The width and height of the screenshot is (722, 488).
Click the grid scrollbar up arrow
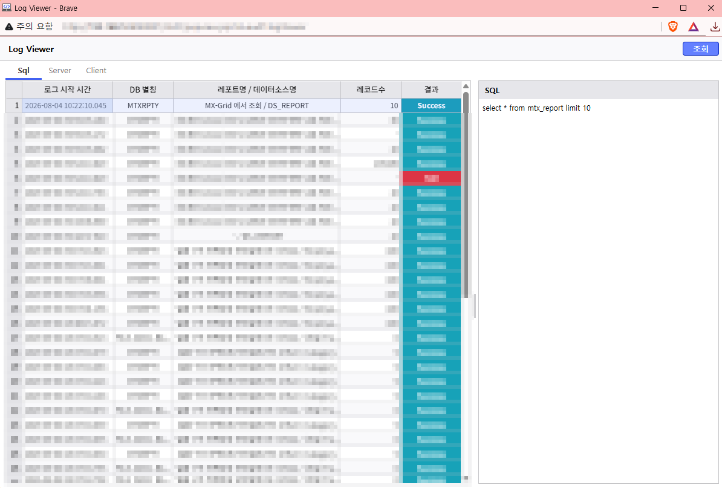tap(466, 86)
